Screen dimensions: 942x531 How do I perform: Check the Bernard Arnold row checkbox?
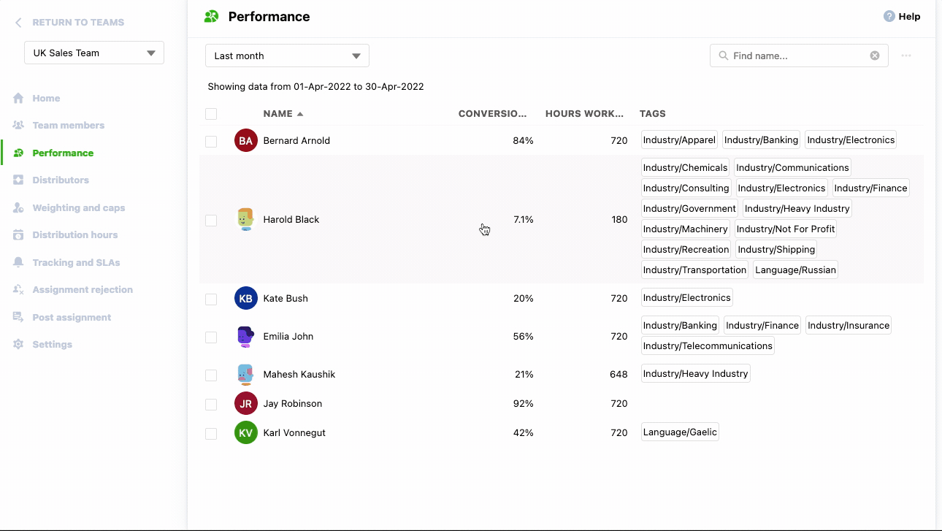[x=211, y=142]
